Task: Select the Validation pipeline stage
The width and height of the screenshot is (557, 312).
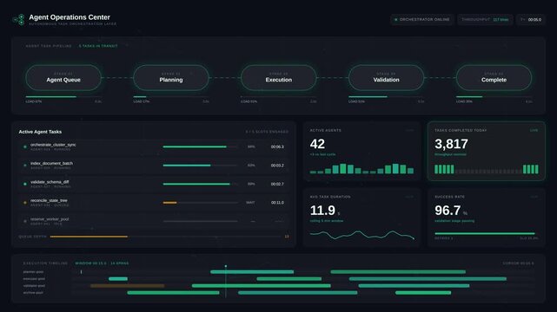Action: pyautogui.click(x=386, y=77)
